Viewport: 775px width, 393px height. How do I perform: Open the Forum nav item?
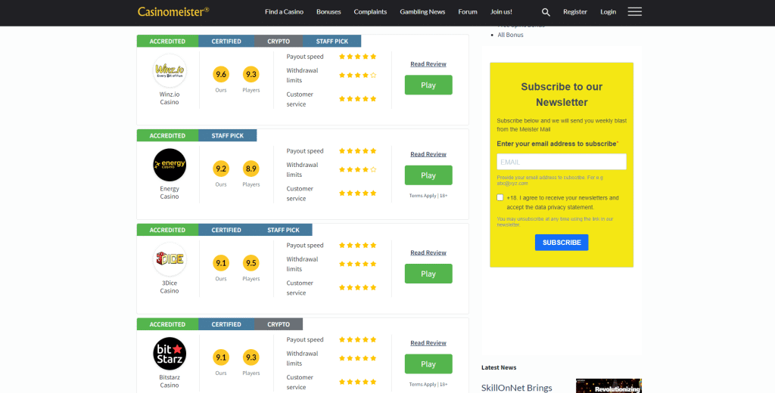tap(468, 12)
